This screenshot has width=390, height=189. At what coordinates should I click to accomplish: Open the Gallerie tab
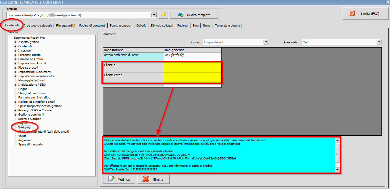point(141,26)
